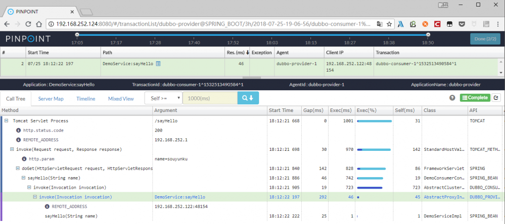Click the open-in-new-window icon beside Complete
Viewport: 505px width, 224px height.
coord(496,98)
